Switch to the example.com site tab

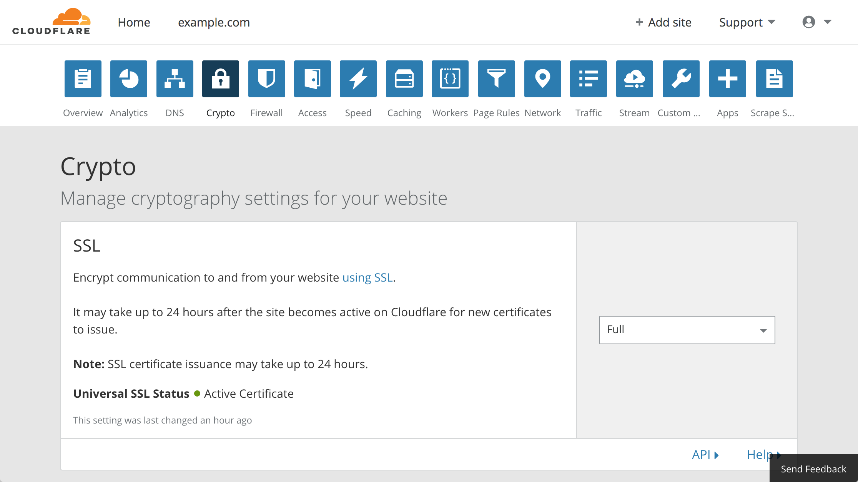point(214,22)
